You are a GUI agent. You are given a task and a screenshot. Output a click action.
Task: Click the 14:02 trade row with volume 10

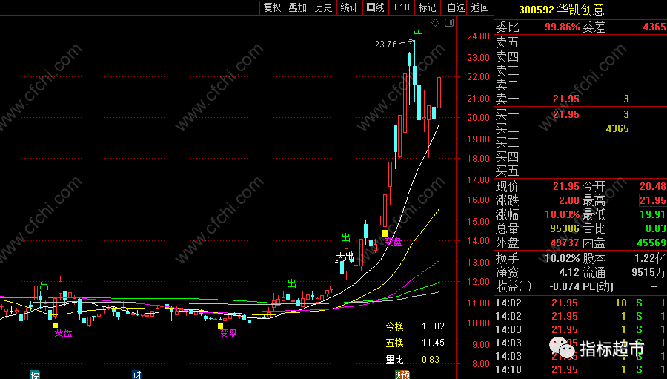click(x=580, y=303)
